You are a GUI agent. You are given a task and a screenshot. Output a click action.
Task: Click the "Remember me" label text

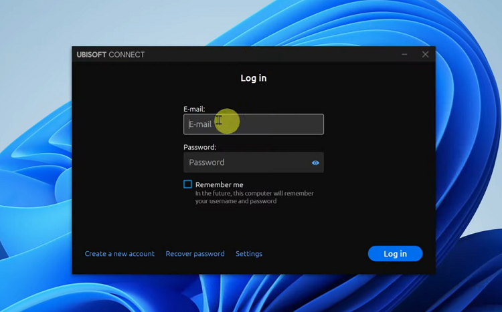pyautogui.click(x=220, y=185)
